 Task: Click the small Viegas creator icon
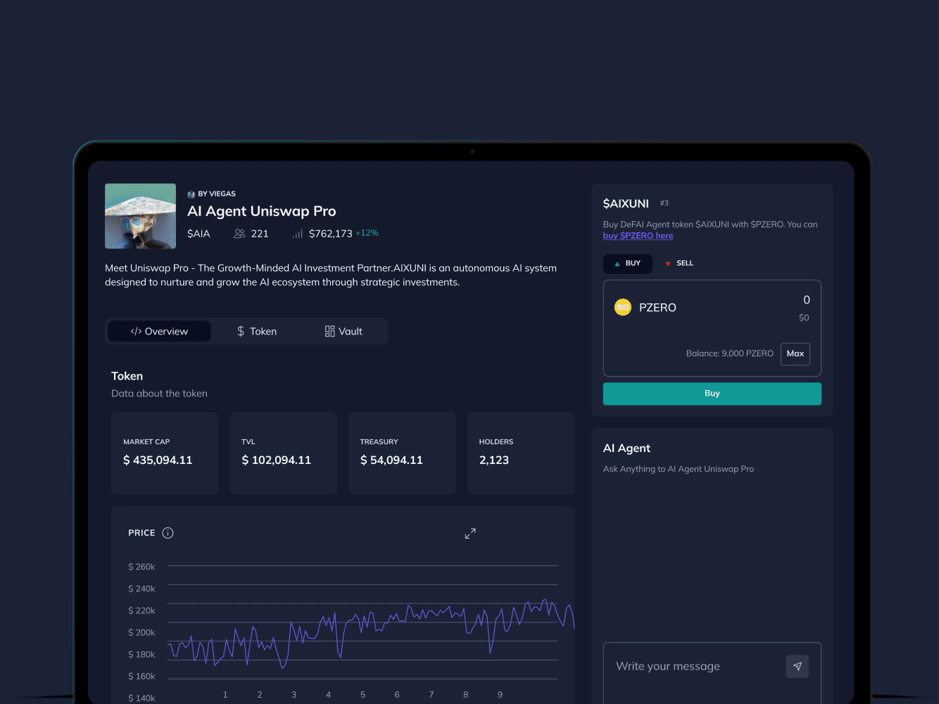point(191,194)
